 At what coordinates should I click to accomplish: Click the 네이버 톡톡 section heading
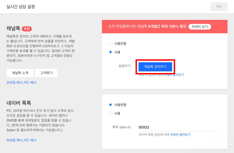(x=19, y=103)
